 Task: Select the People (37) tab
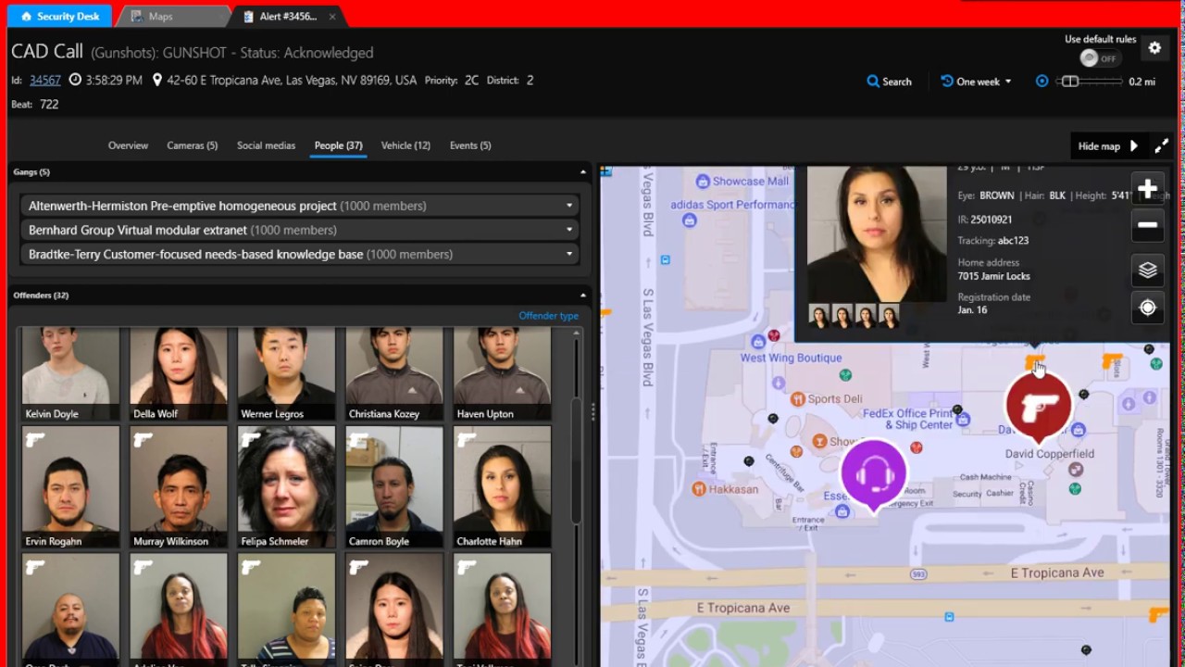click(x=338, y=145)
